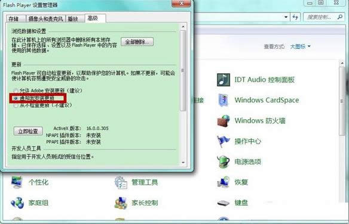The height and width of the screenshot is (224, 349).
Task: Open the 大图标 view mode dropdown
Action: (300, 46)
